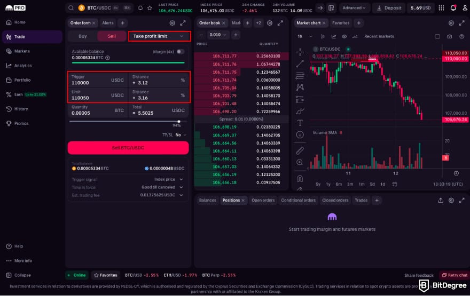
Task: Toggle the Margin (4x) switch
Action: [180, 52]
